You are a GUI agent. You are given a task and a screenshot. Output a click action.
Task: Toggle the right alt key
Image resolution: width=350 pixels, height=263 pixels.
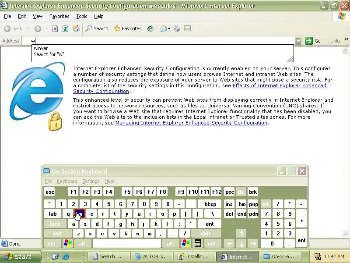tap(170, 244)
